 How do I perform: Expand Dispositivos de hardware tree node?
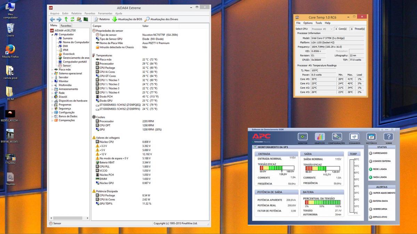pos(52,101)
